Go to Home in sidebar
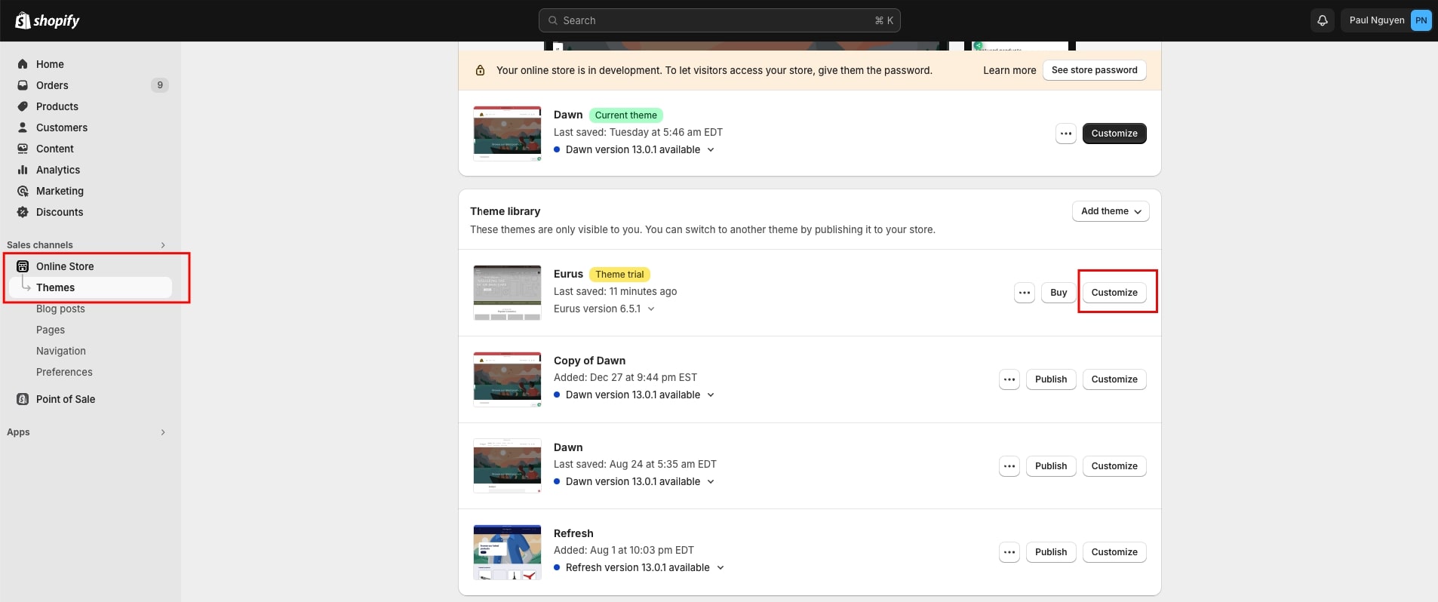This screenshot has height=602, width=1438. (50, 64)
